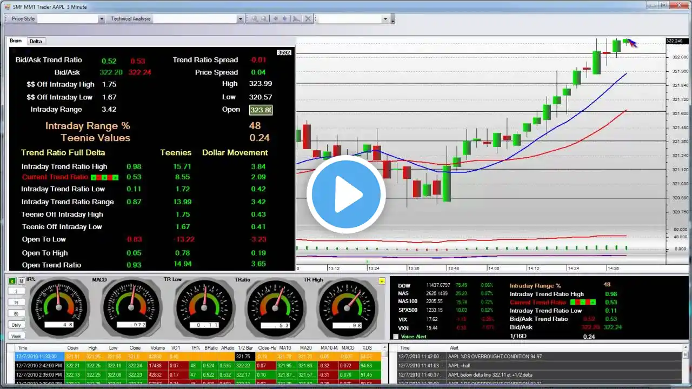This screenshot has width=692, height=389.
Task: Click the zoom out magnifier toolbar icon
Action: click(x=264, y=19)
